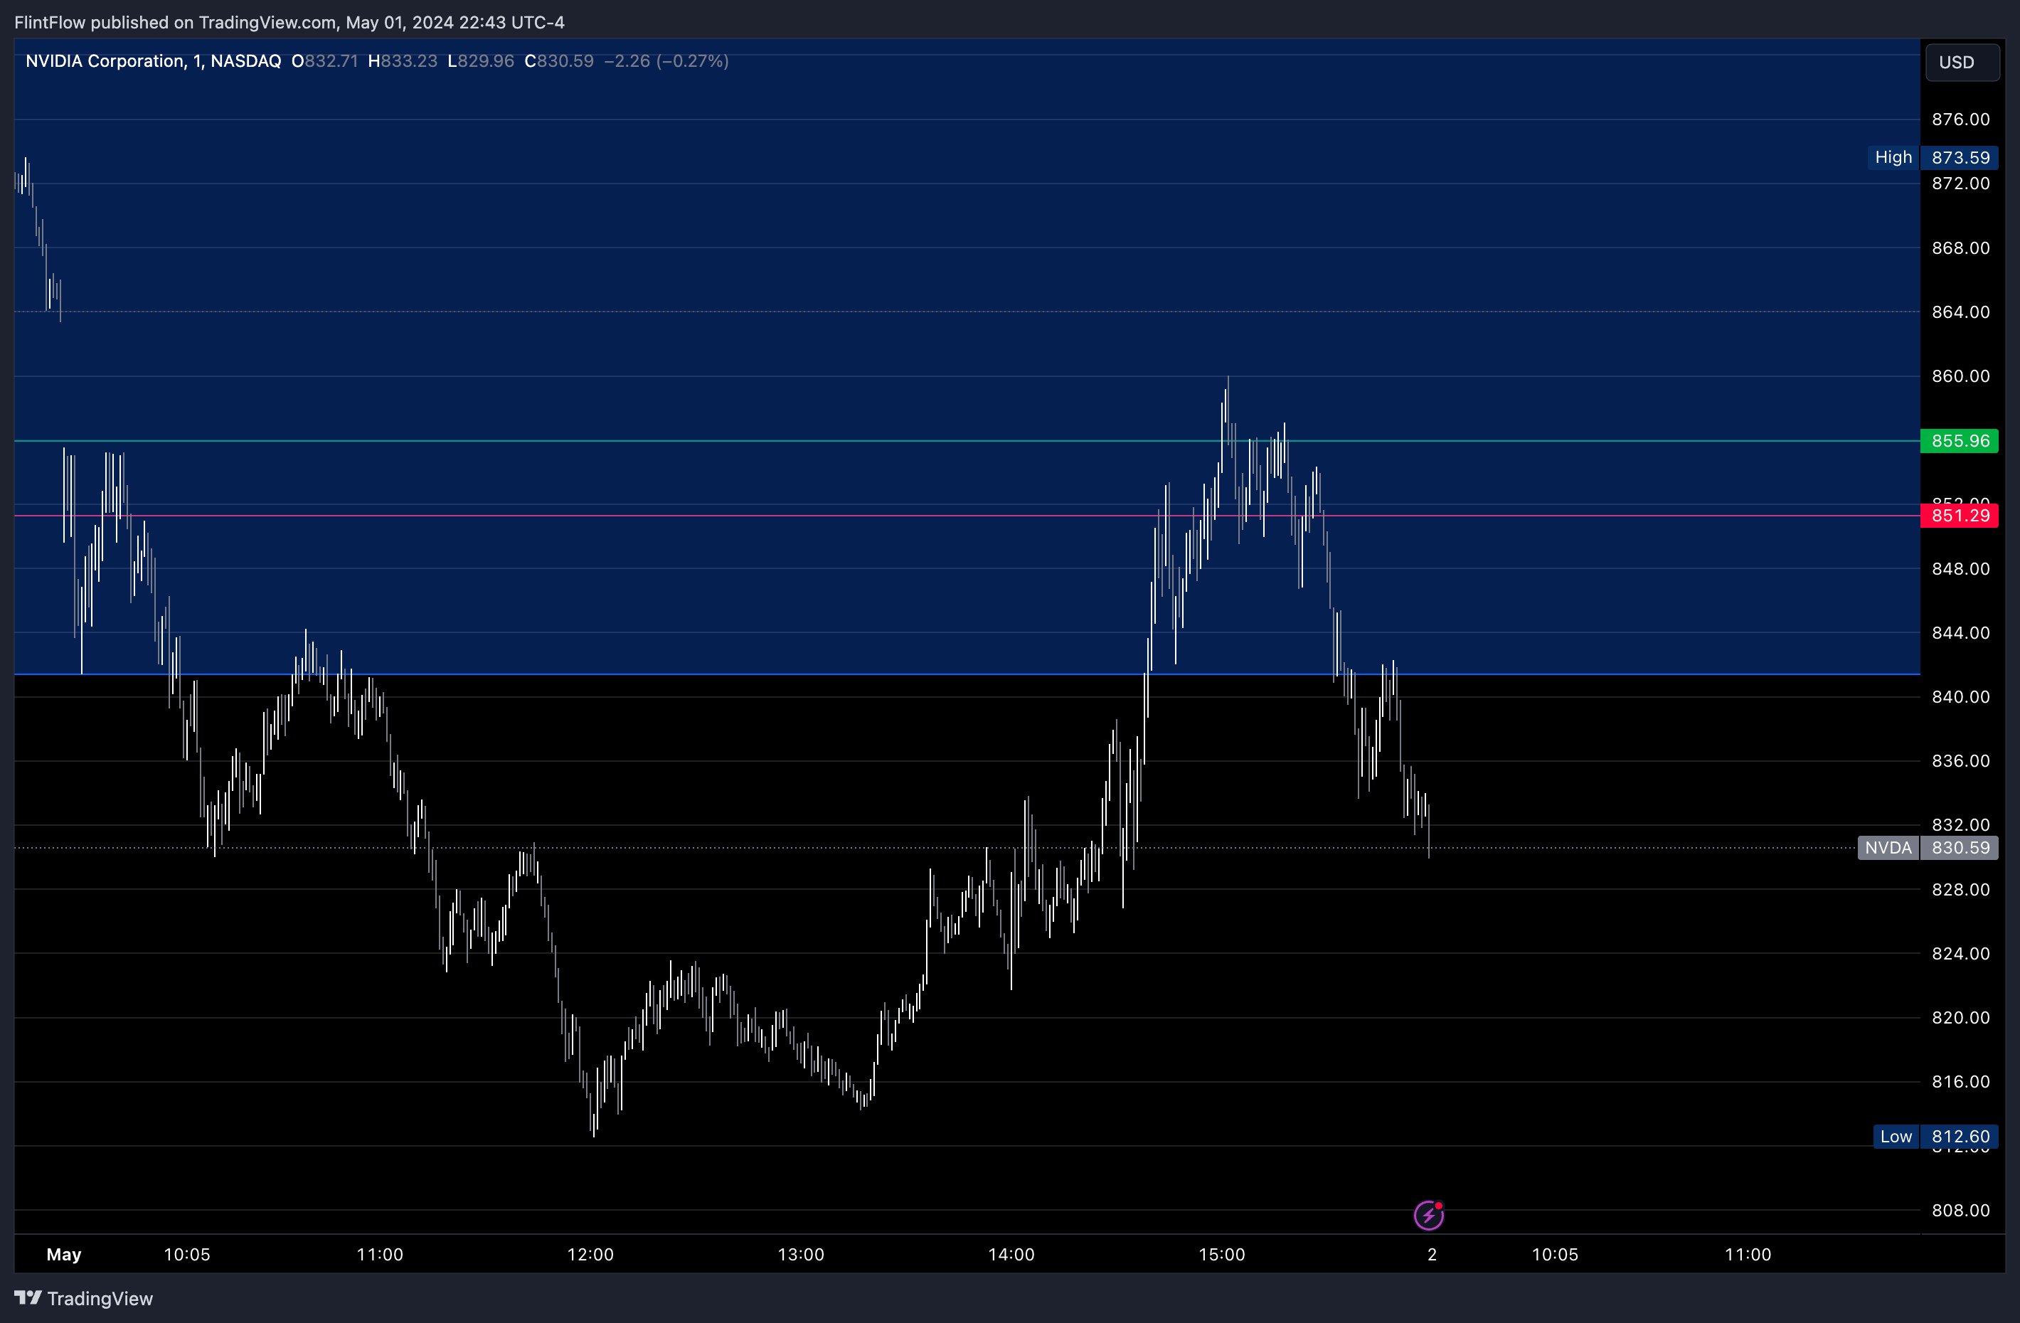
Task: Click the high value H833.23
Action: pos(403,61)
